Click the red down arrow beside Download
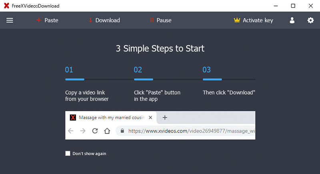This screenshot has width=320, height=174. 90,20
